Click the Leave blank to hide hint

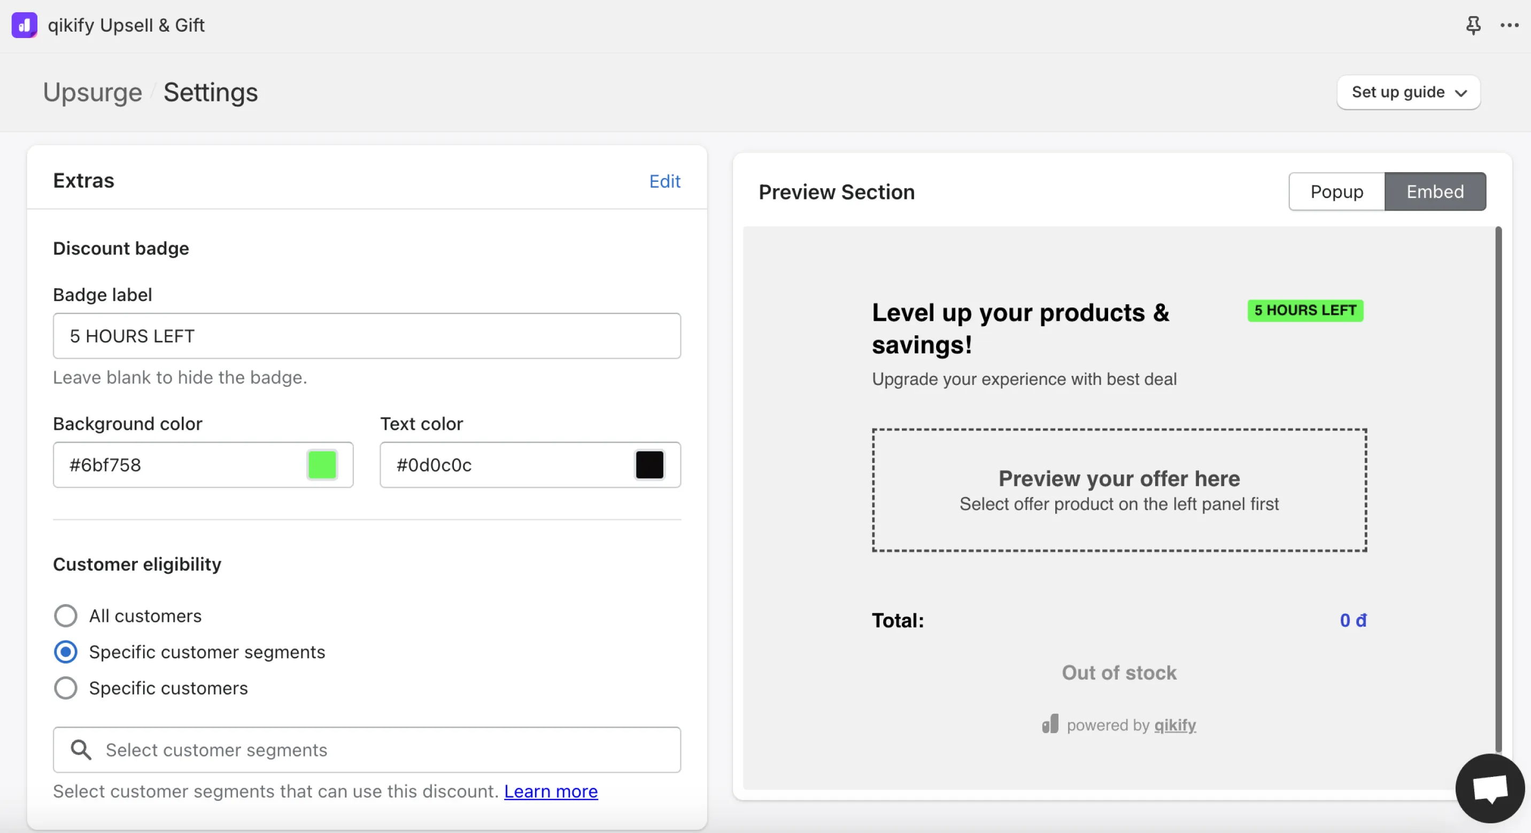coord(180,377)
